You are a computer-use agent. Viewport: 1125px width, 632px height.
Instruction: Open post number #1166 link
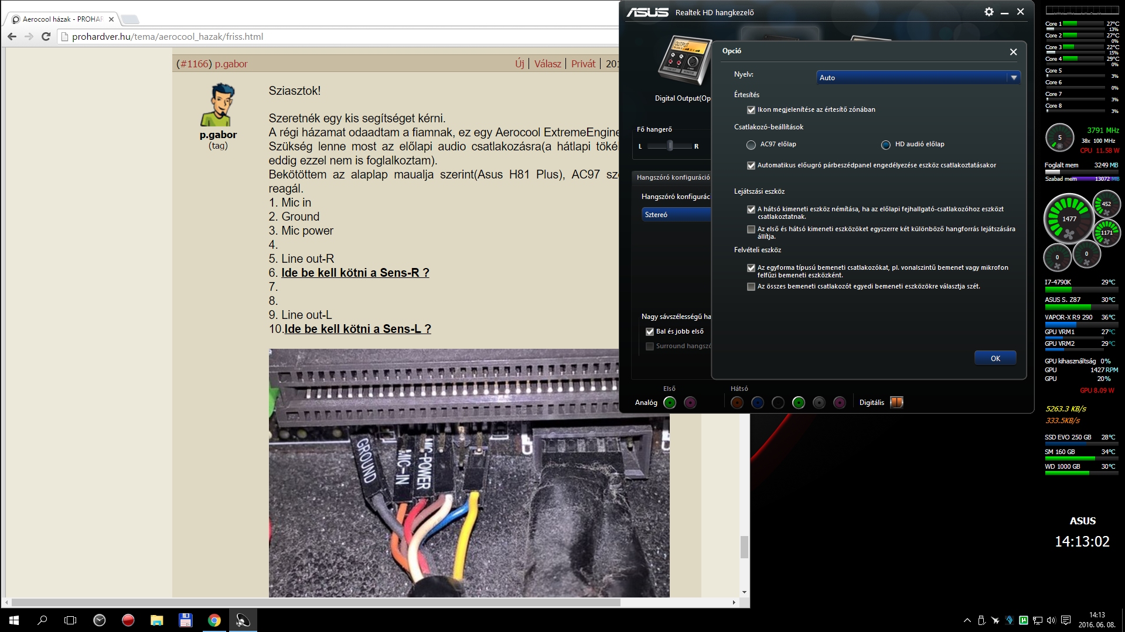coord(194,64)
